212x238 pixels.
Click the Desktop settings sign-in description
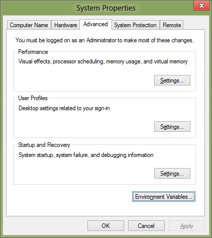[64, 108]
